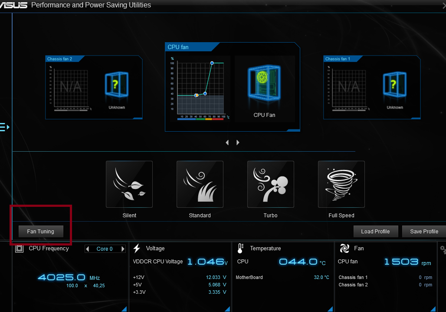446x312 pixels.
Task: Open the Chassis fan 2 card
Action: [x=94, y=87]
